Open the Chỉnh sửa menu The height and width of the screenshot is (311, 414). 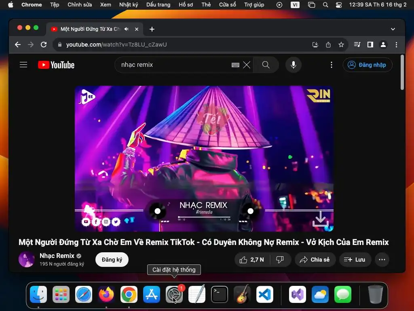(x=80, y=5)
